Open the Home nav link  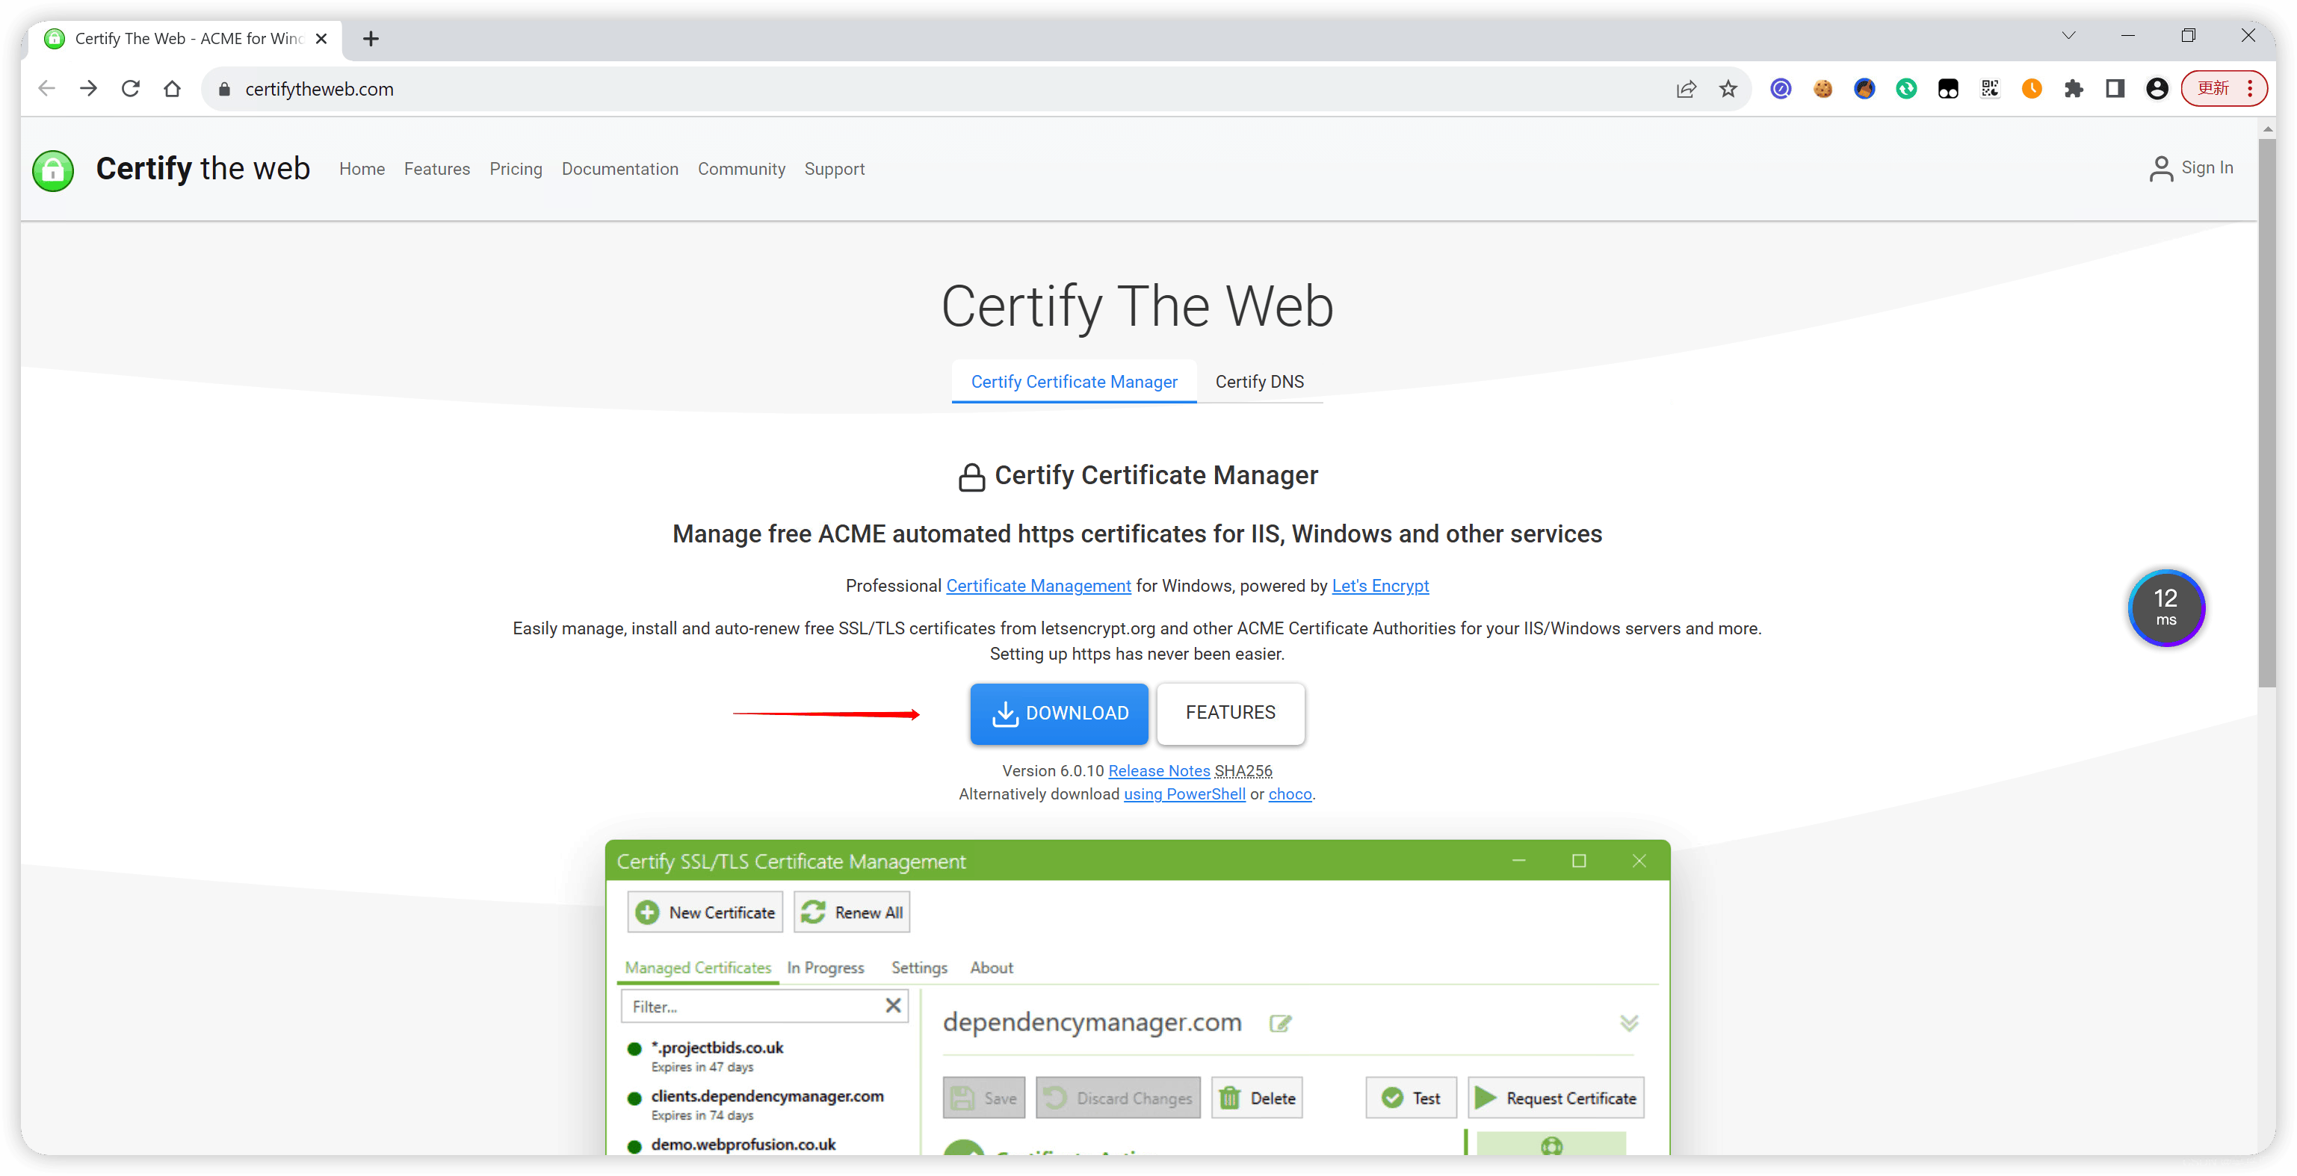point(362,169)
